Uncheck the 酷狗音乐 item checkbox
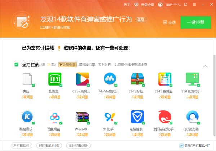Screen dimensions: 216x151 click(x=33, y=123)
